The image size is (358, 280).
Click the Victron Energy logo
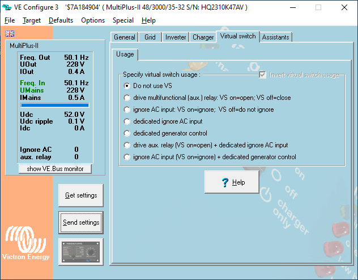[26, 243]
